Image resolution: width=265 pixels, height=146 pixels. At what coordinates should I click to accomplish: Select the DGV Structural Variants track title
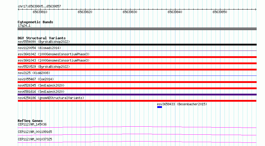click(42, 38)
